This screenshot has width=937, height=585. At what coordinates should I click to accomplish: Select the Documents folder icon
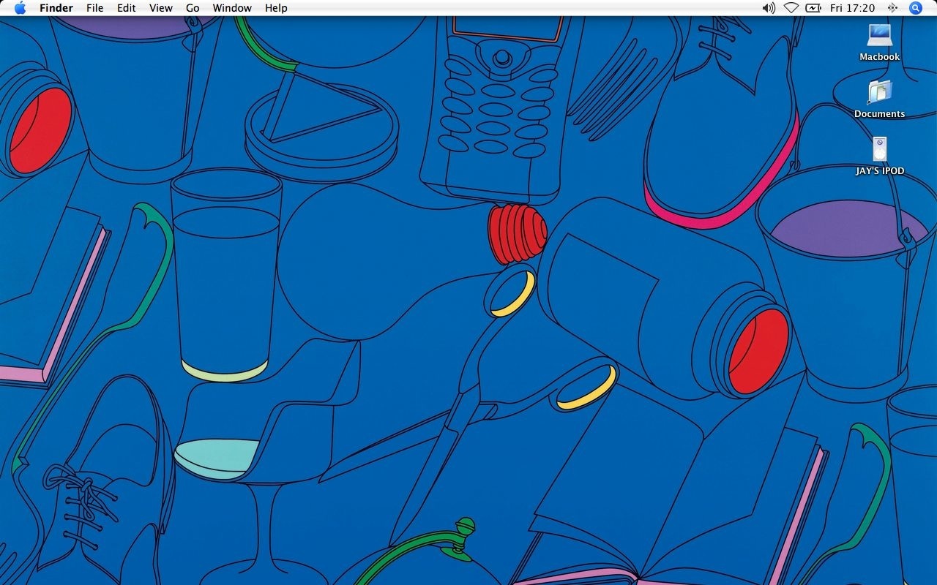tap(880, 92)
